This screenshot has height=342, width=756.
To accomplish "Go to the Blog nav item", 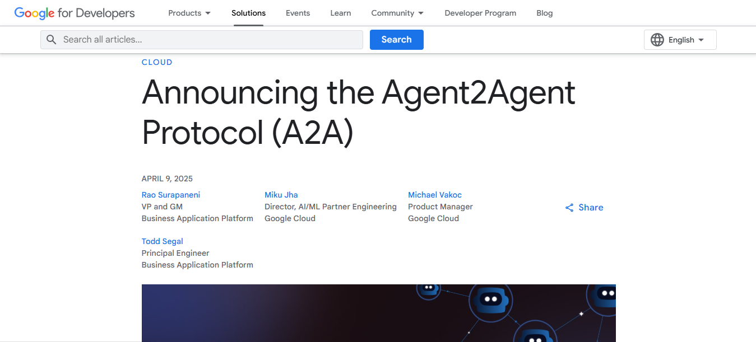I will (x=545, y=13).
